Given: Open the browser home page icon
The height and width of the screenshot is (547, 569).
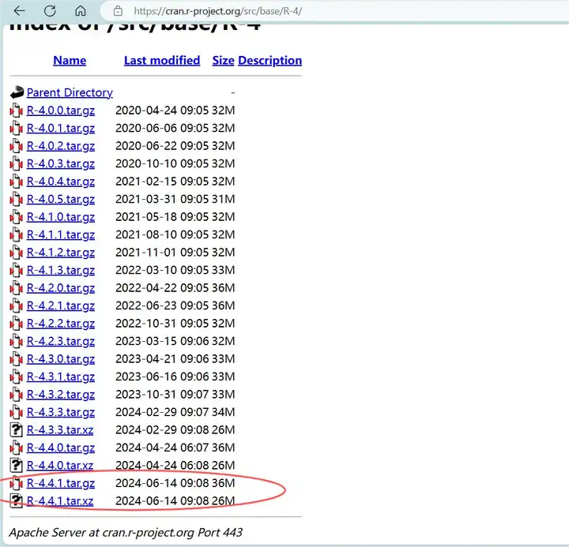Looking at the screenshot, I should [x=80, y=11].
